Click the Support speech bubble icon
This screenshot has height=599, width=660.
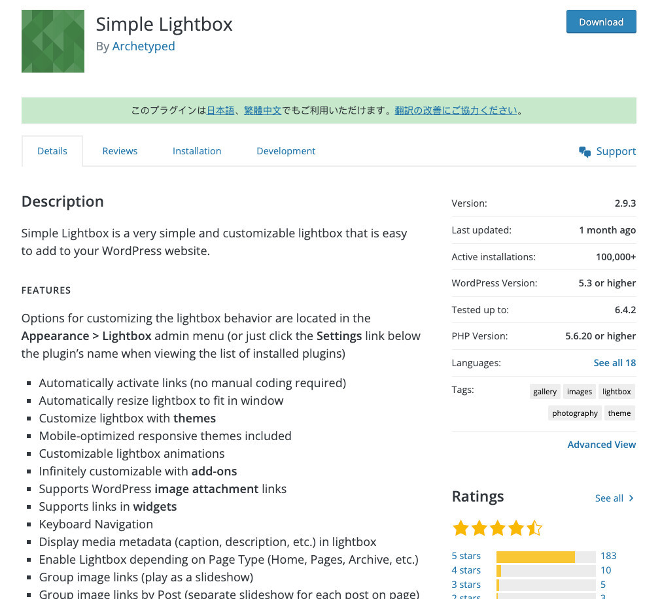[585, 152]
